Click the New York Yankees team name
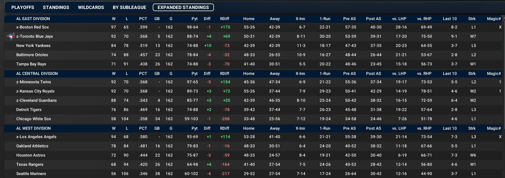Screen dimensions: 505x178 (x=33, y=46)
